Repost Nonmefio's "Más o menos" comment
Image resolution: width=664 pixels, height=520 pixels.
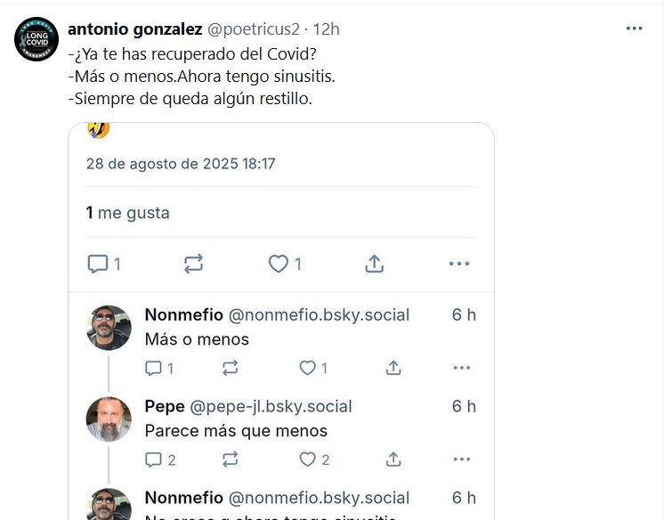coord(231,368)
